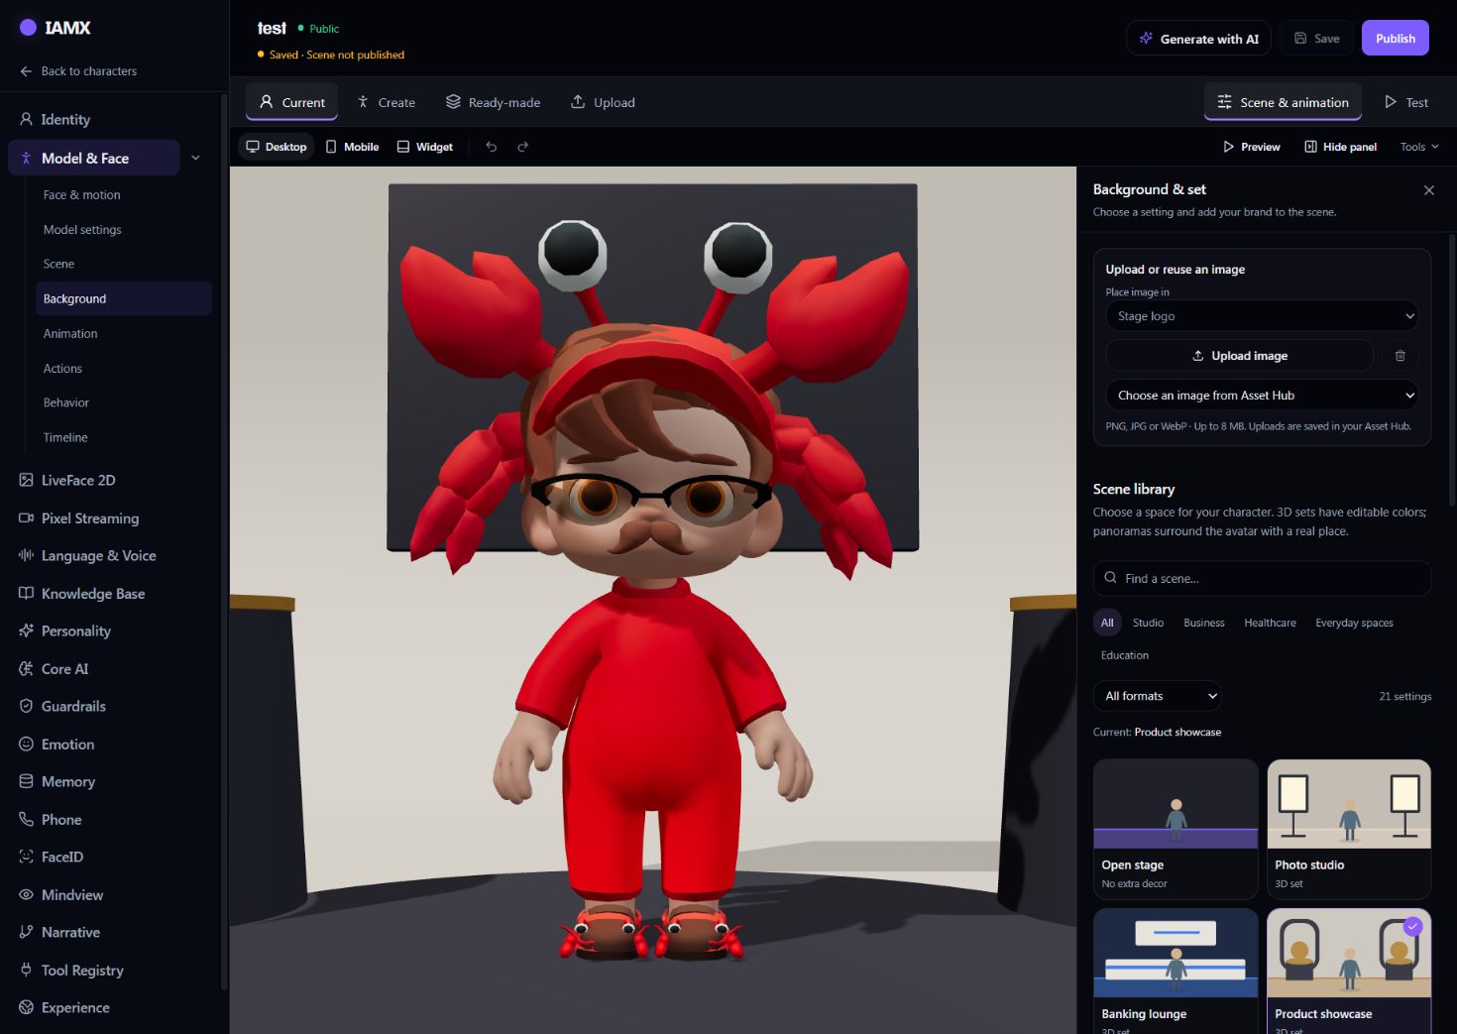Viewport: 1457px width, 1034px height.
Task: Close the Background & set panel
Action: pos(1428,190)
